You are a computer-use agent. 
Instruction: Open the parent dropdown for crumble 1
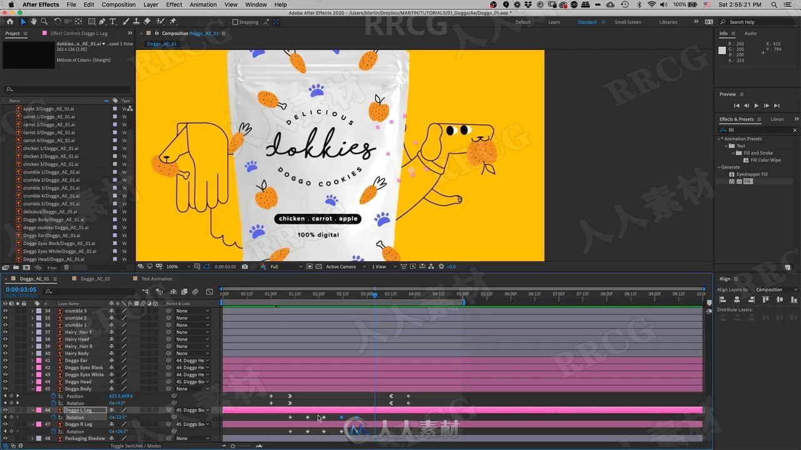point(192,325)
